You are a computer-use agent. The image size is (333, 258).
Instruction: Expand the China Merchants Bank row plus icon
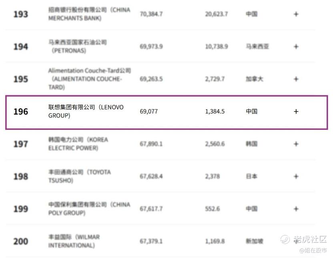296,14
